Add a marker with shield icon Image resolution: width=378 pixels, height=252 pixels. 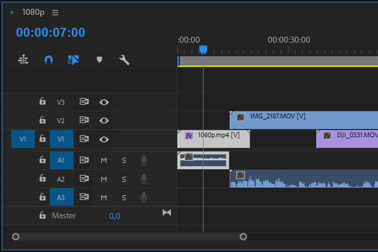point(99,60)
